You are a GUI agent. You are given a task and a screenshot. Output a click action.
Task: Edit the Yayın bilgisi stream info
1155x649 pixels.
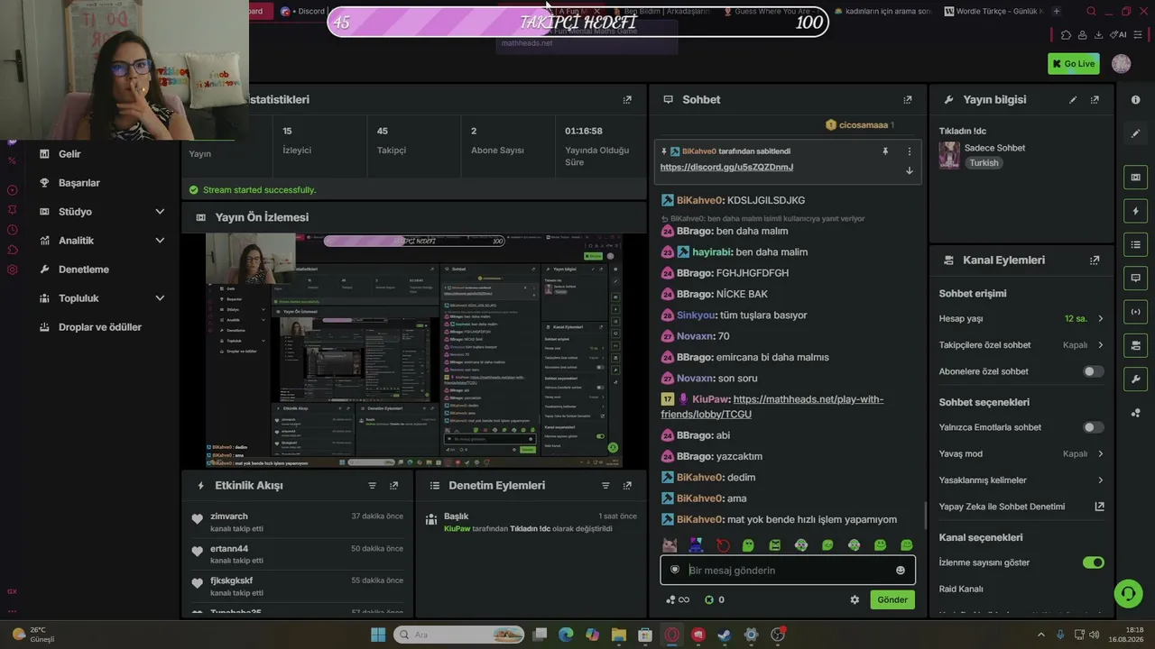pos(1073,100)
